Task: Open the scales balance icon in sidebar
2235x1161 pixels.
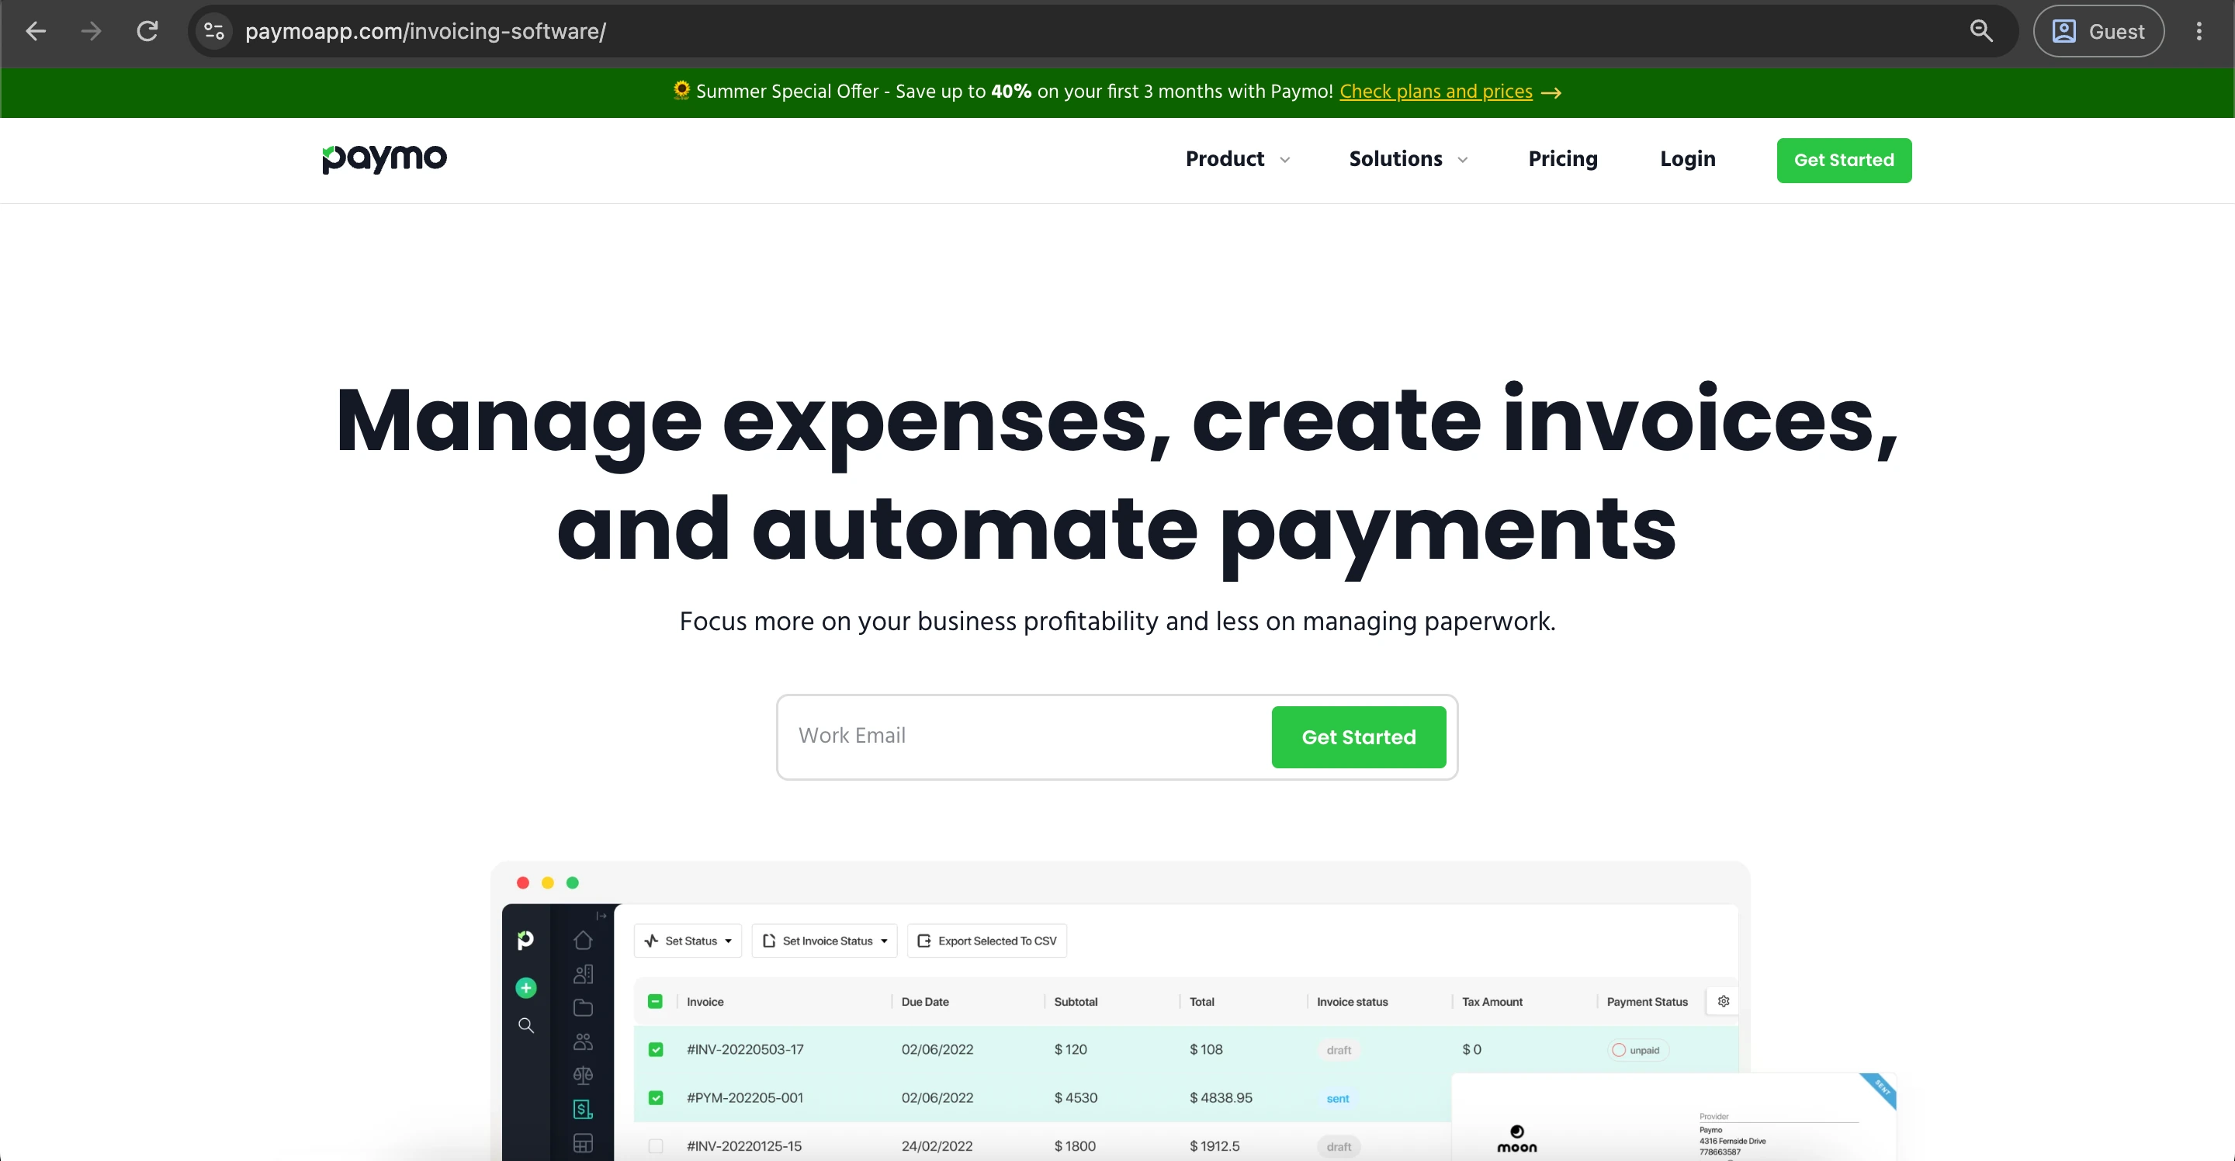Action: pos(583,1075)
